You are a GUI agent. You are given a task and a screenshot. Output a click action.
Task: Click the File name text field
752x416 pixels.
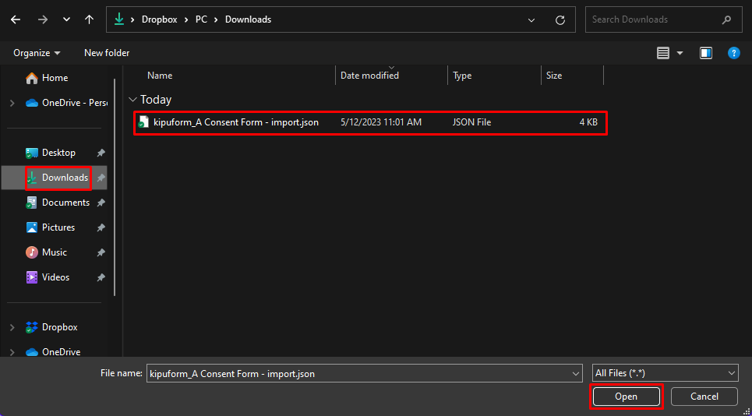click(358, 373)
